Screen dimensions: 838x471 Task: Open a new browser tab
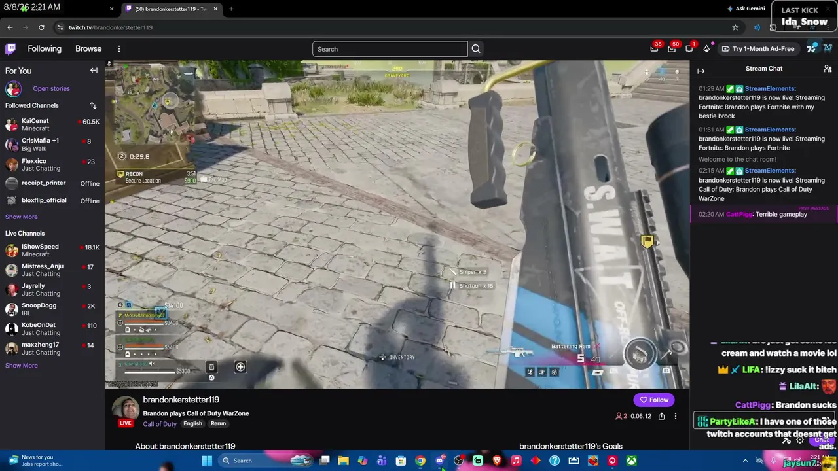(x=231, y=9)
